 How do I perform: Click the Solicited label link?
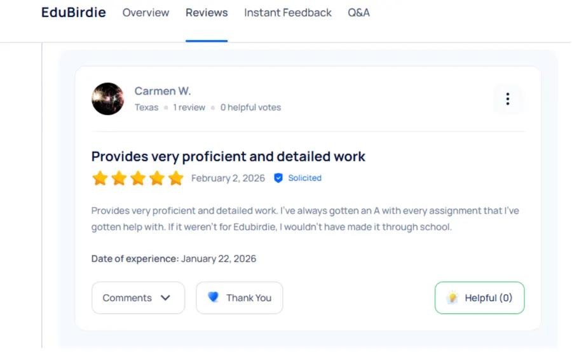click(x=304, y=178)
